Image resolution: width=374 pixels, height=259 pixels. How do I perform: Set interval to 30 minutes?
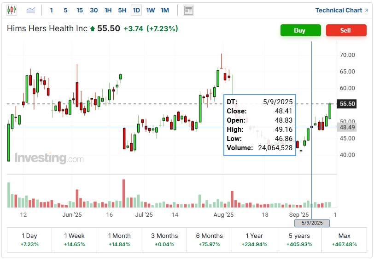94,10
